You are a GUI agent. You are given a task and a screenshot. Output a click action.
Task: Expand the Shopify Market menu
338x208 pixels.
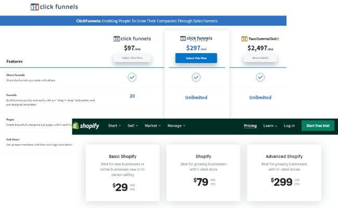pos(152,126)
